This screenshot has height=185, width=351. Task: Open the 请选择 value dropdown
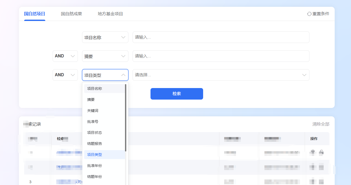pos(221,75)
